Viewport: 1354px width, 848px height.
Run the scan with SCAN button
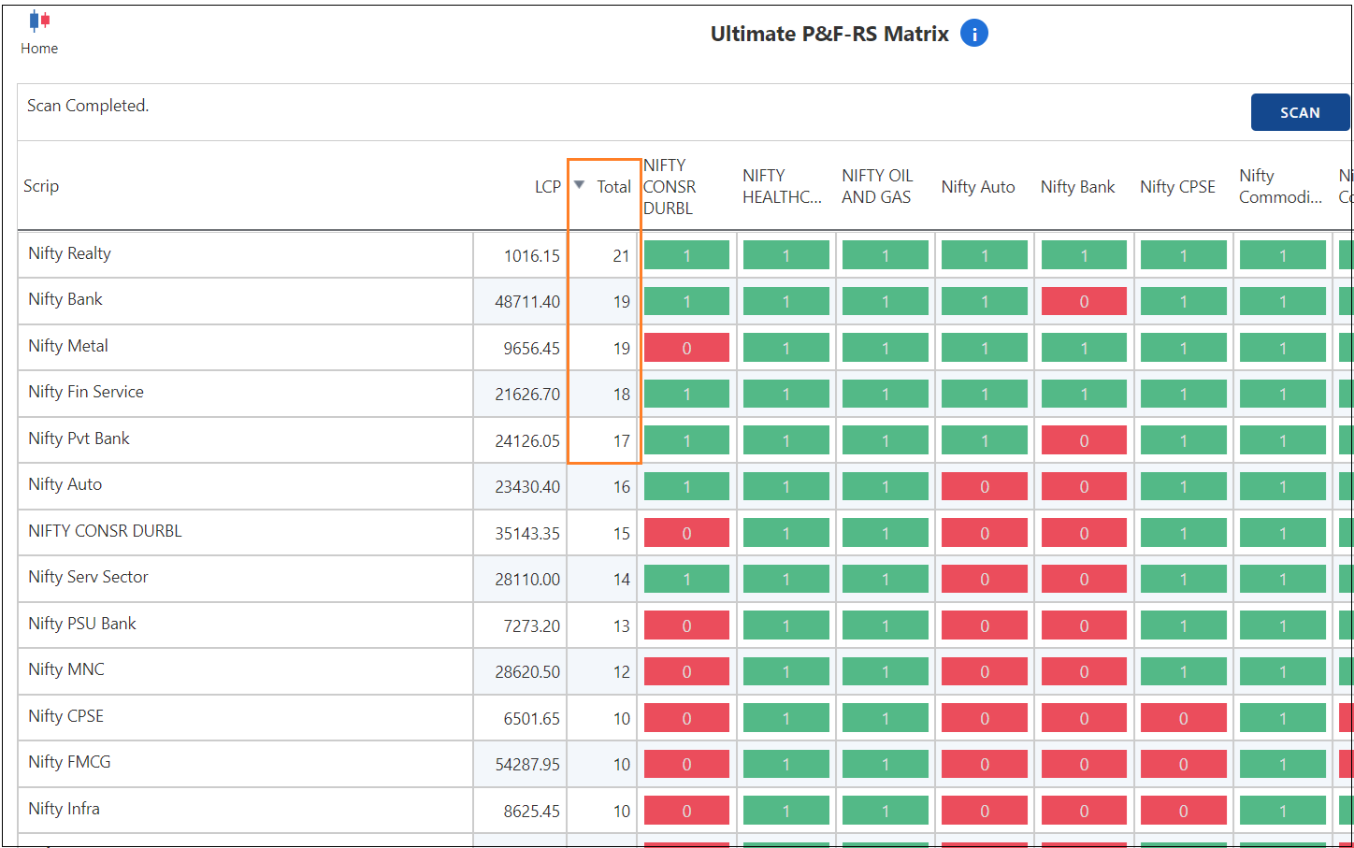(x=1300, y=112)
